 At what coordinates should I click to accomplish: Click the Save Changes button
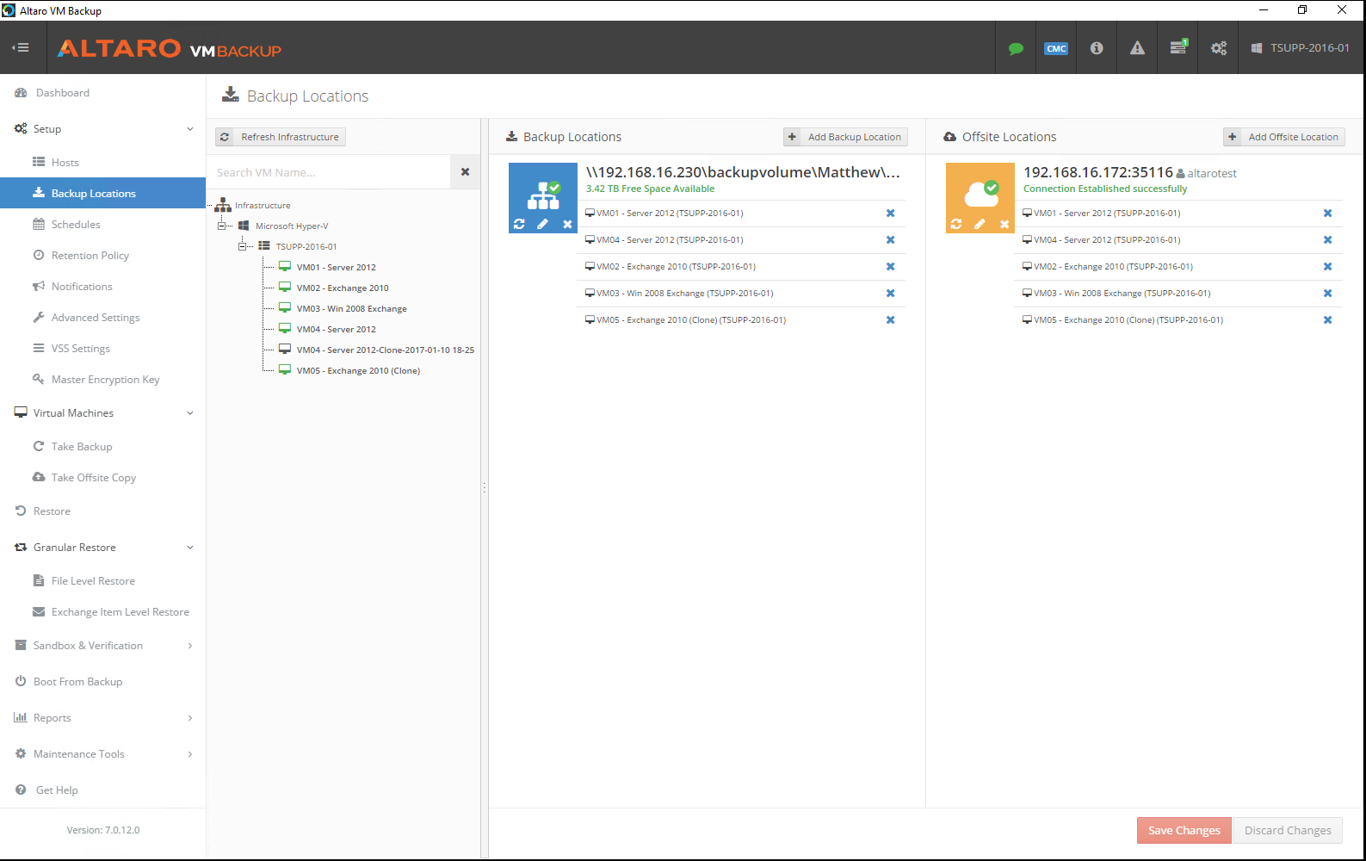coord(1184,830)
